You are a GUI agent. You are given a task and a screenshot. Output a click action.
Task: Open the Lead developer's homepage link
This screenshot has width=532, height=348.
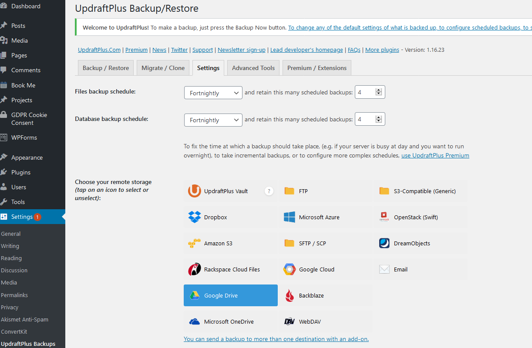(x=306, y=50)
